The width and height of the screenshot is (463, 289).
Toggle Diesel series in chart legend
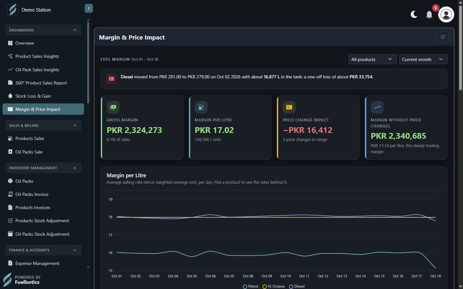(297, 286)
